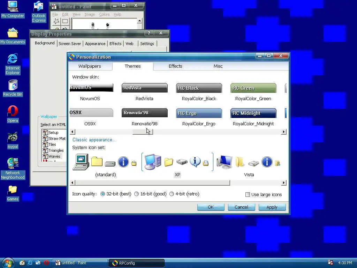Launch Internet Explorer from desktop
This screenshot has width=357, height=268.
click(13, 64)
